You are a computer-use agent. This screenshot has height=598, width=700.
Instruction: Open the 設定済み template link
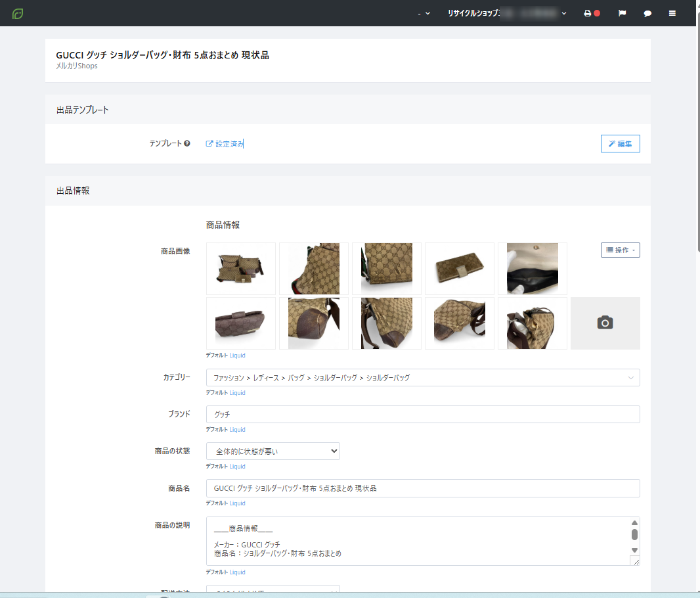(225, 144)
